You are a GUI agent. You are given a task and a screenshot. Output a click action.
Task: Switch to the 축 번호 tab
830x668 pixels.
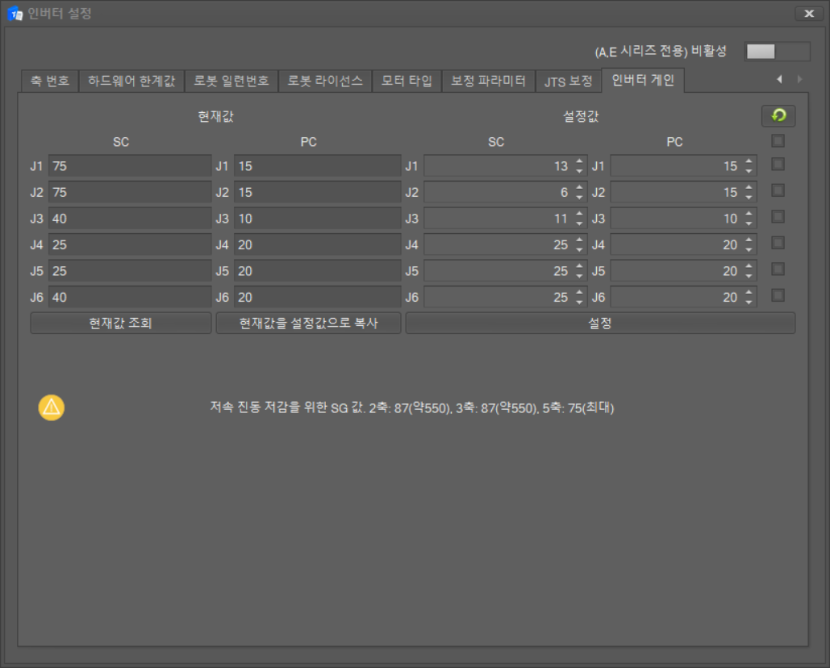click(x=49, y=81)
